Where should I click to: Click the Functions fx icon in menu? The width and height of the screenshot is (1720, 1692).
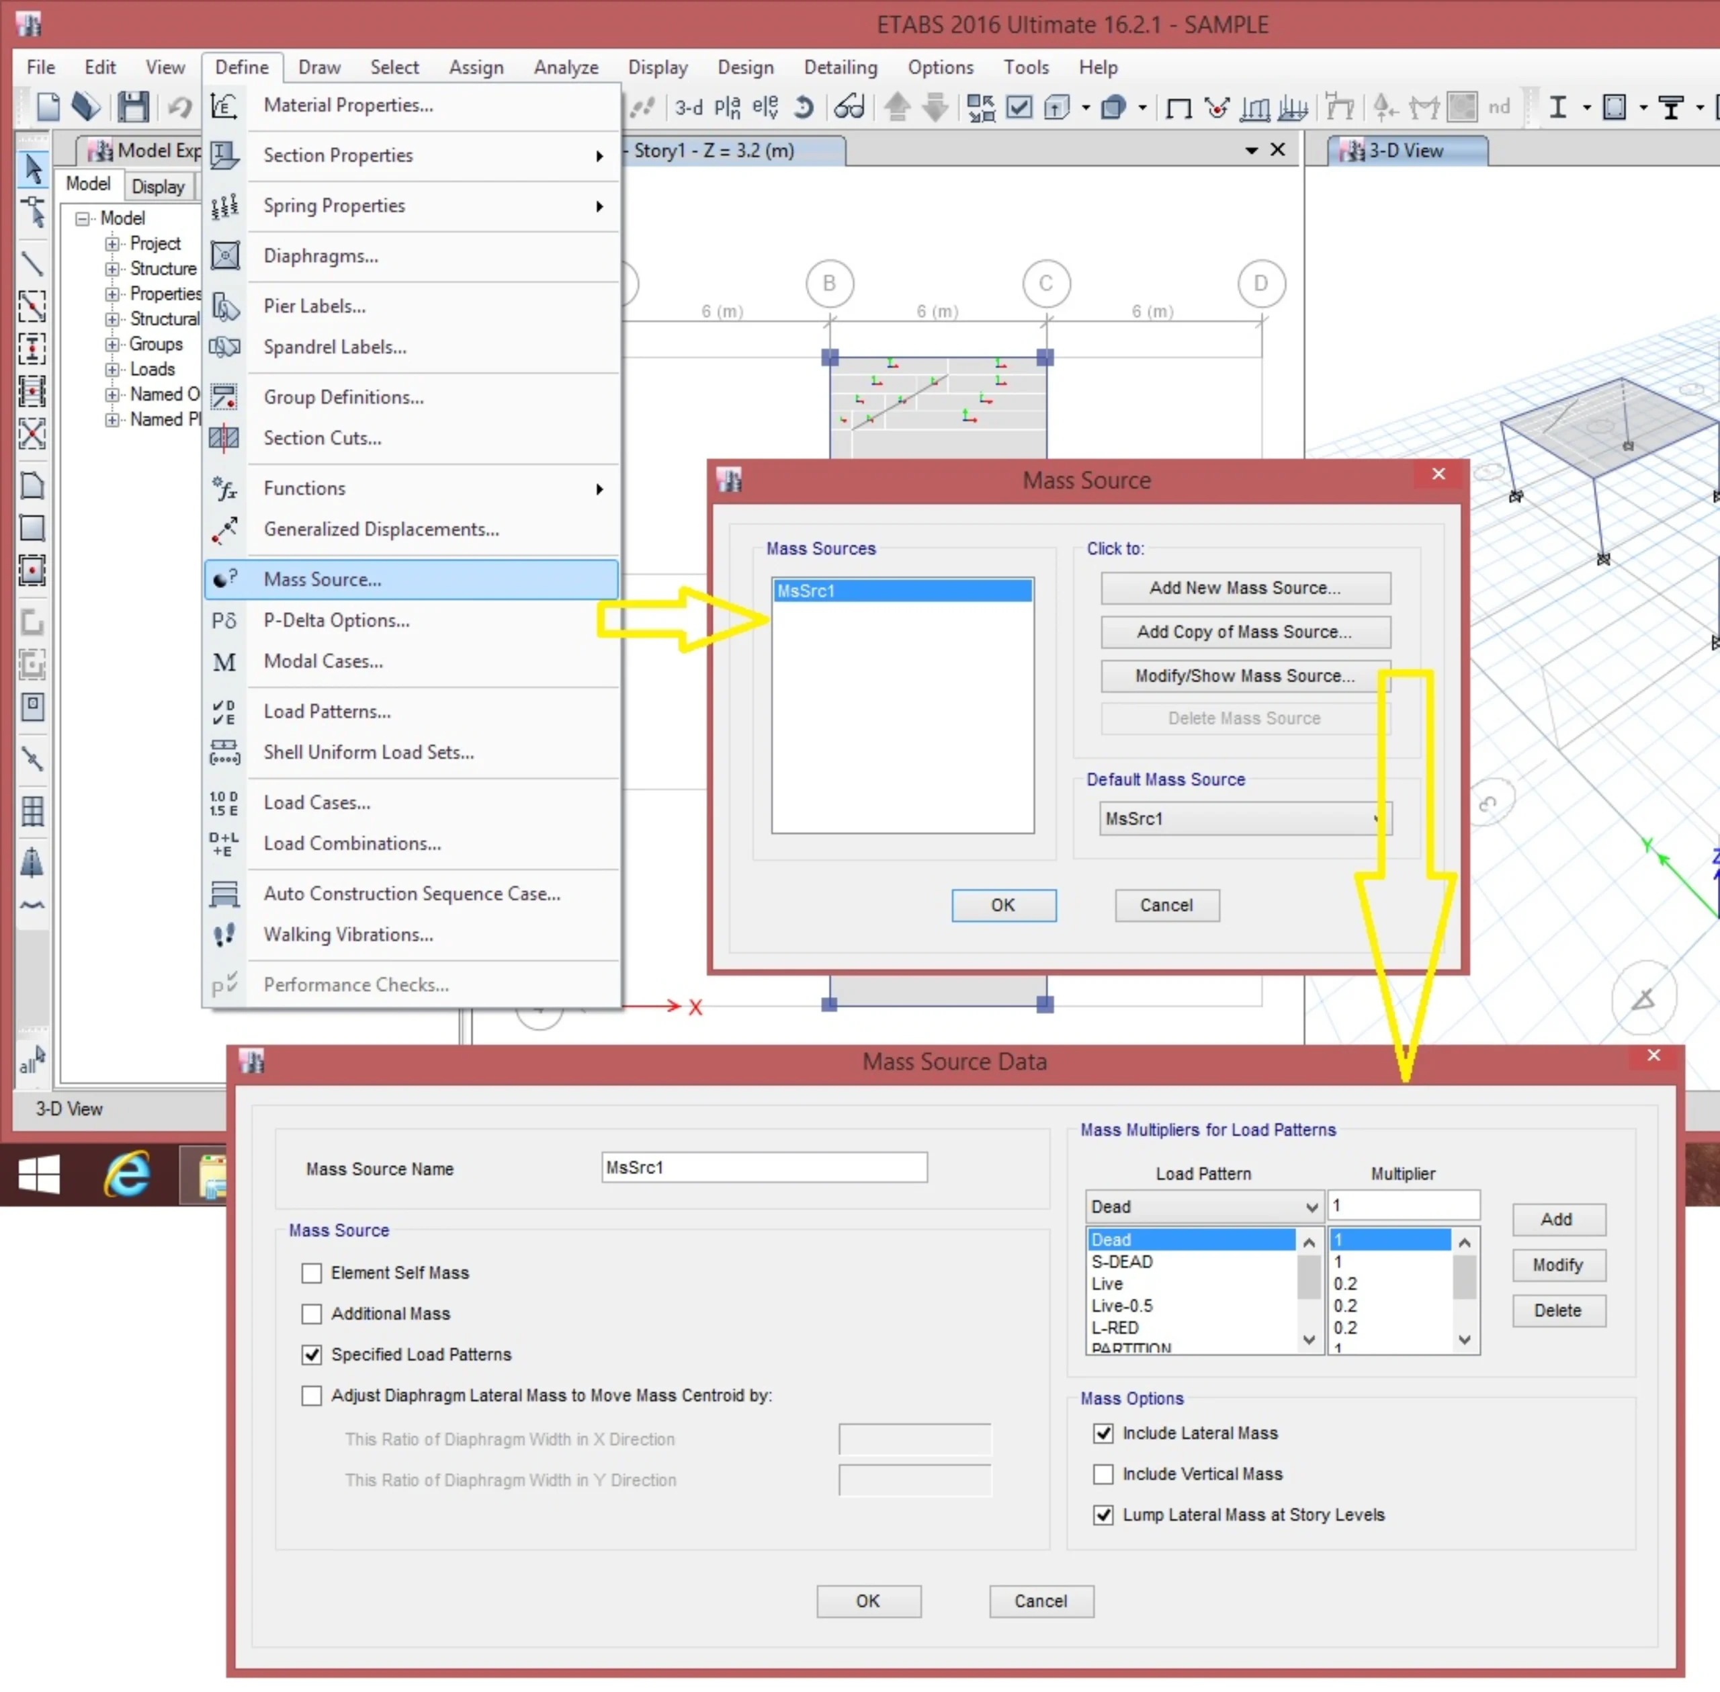[x=225, y=489]
